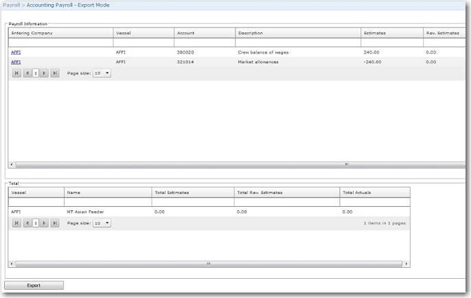Viewport: 471px width, 298px height.
Task: Open Page size dropdown in Total grid
Action: pos(102,223)
